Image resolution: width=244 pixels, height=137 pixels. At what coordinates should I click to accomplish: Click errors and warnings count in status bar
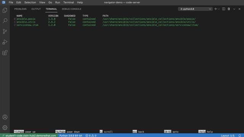coord(91,135)
